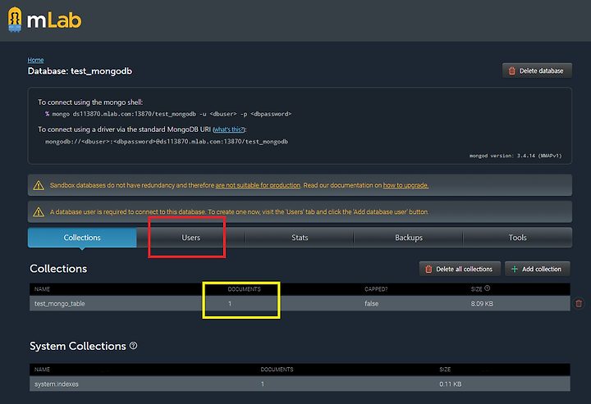Open the system.indexes collection row
This screenshot has height=404, width=591.
pos(300,384)
